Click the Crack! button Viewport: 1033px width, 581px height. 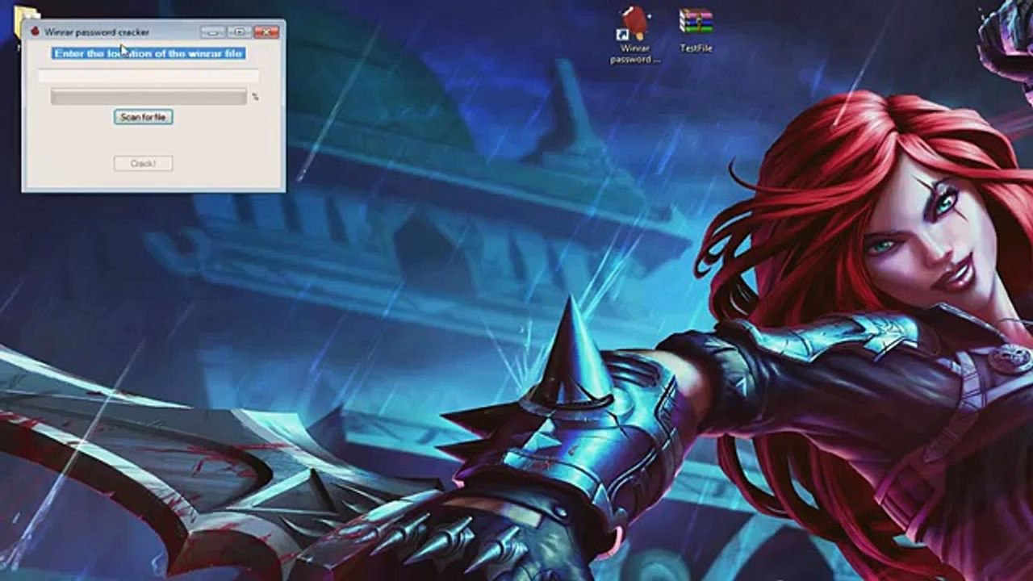[x=143, y=164]
